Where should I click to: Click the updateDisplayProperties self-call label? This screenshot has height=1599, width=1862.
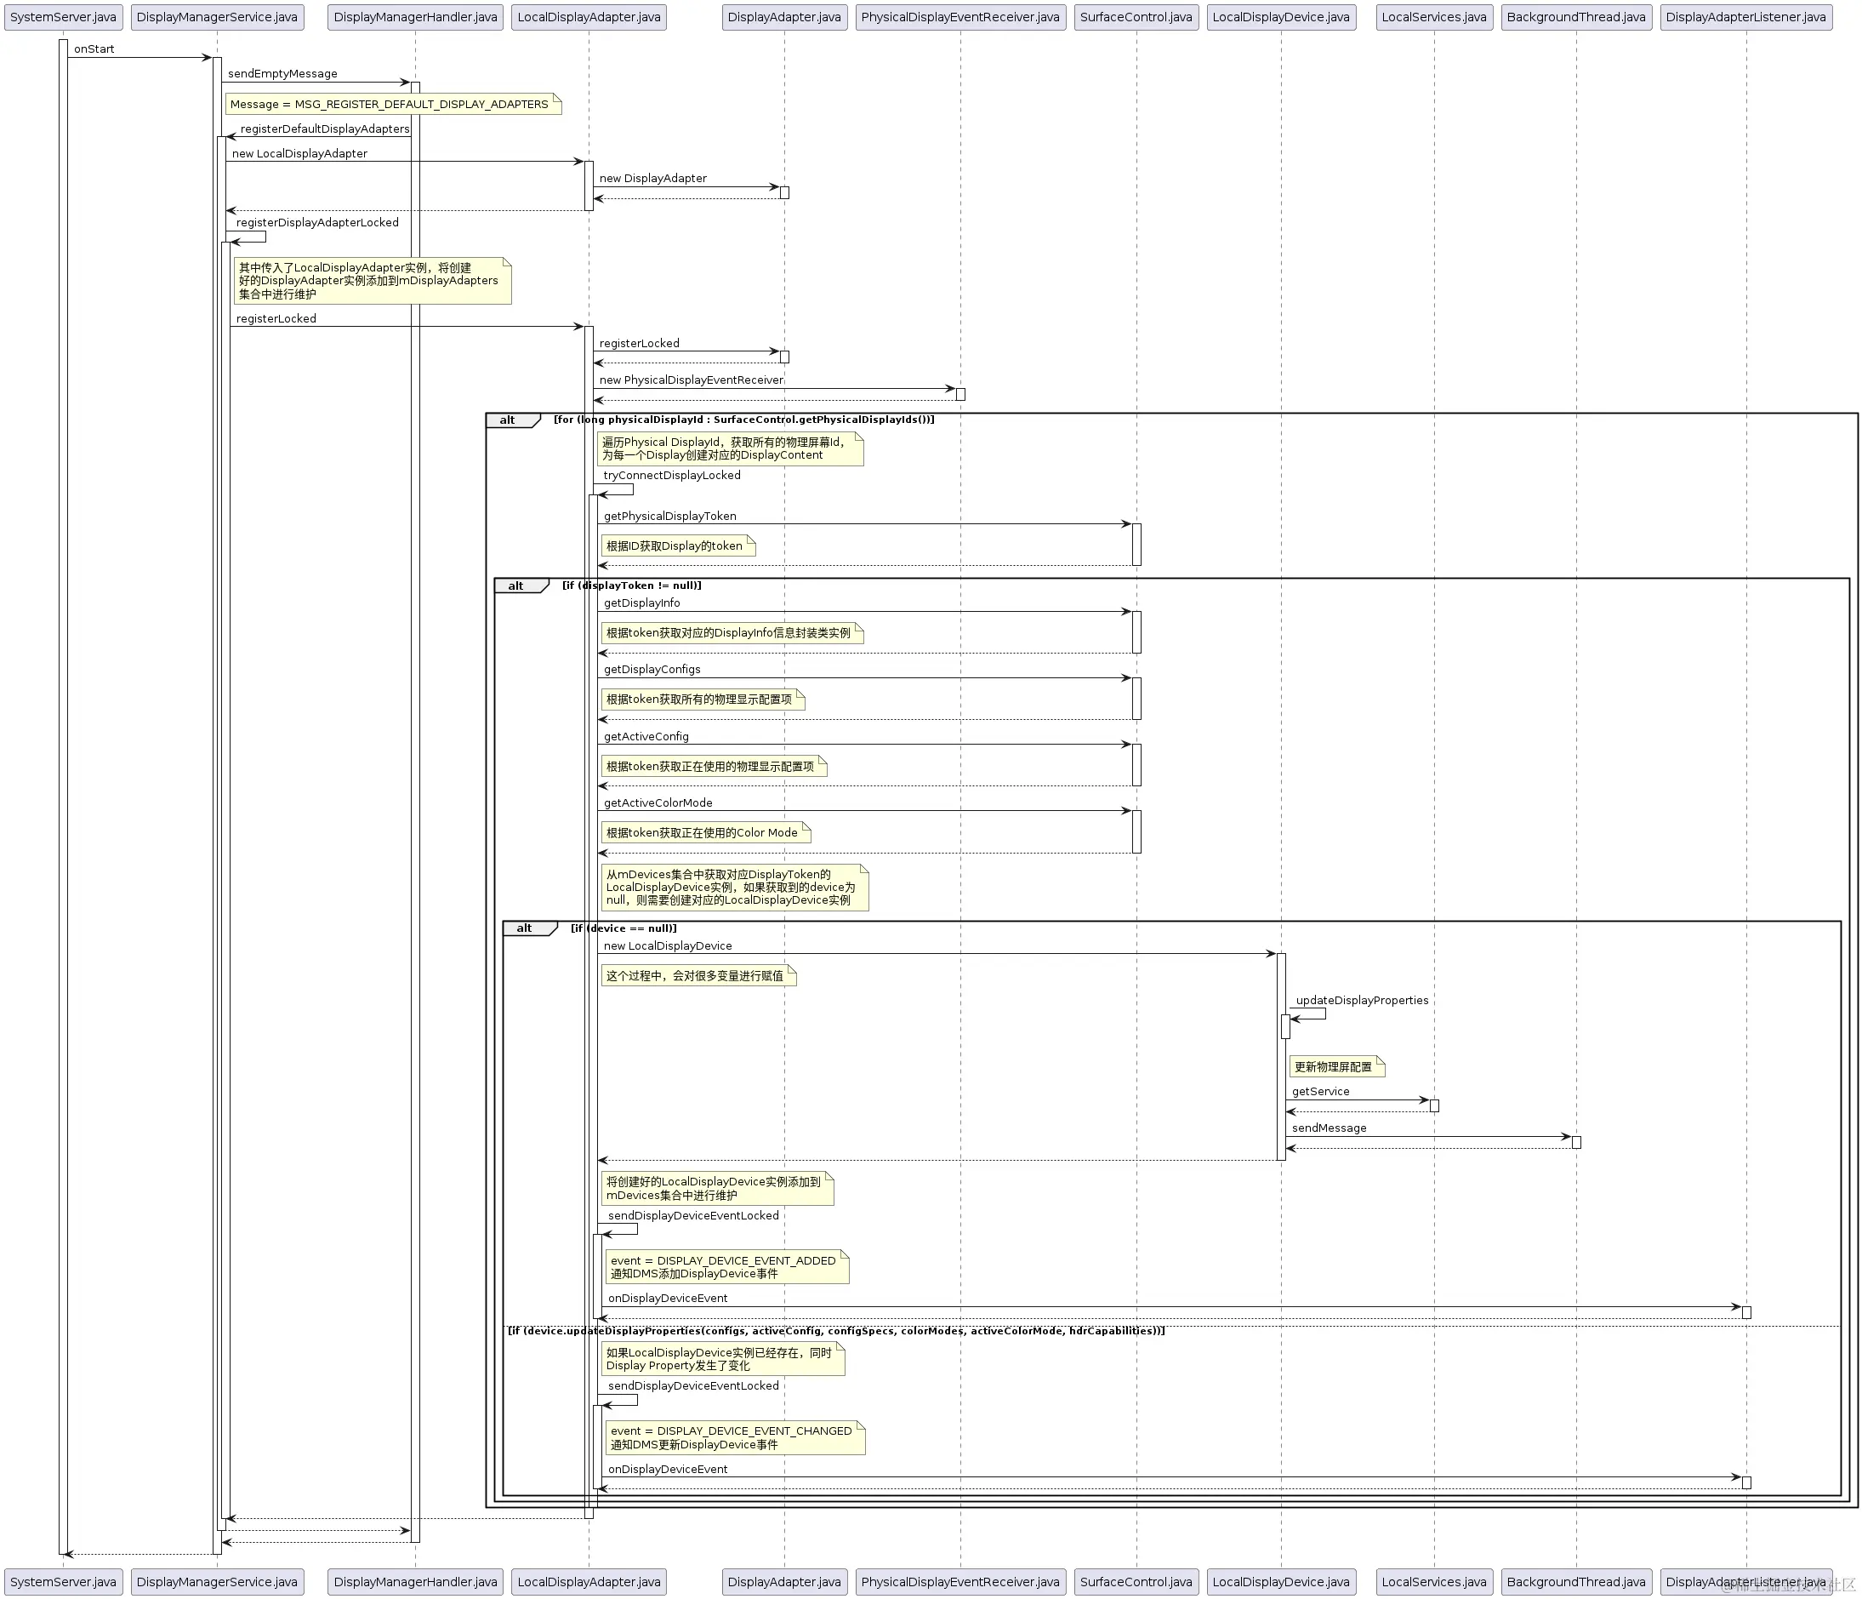pyautogui.click(x=1362, y=1002)
